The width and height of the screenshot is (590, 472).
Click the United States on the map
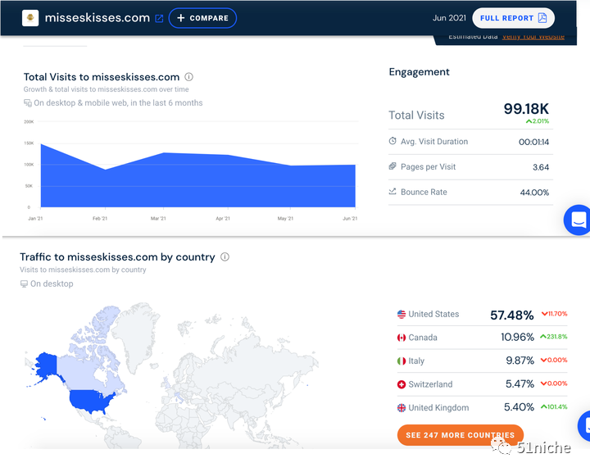pyautogui.click(x=90, y=399)
